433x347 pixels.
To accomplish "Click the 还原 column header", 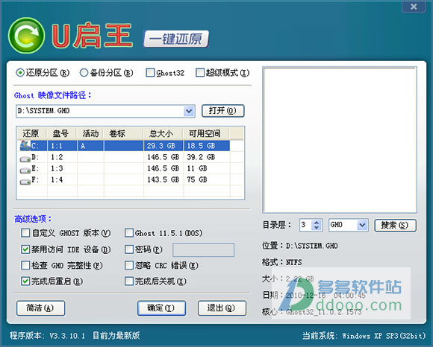I will [x=32, y=133].
